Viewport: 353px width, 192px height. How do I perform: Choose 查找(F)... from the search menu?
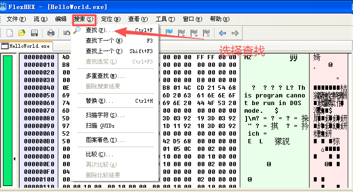[x=115, y=30]
